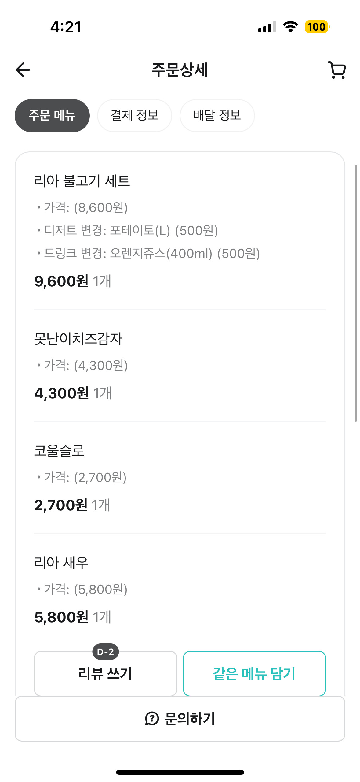Tap the back arrow icon
This screenshot has height=782, width=360.
23,70
